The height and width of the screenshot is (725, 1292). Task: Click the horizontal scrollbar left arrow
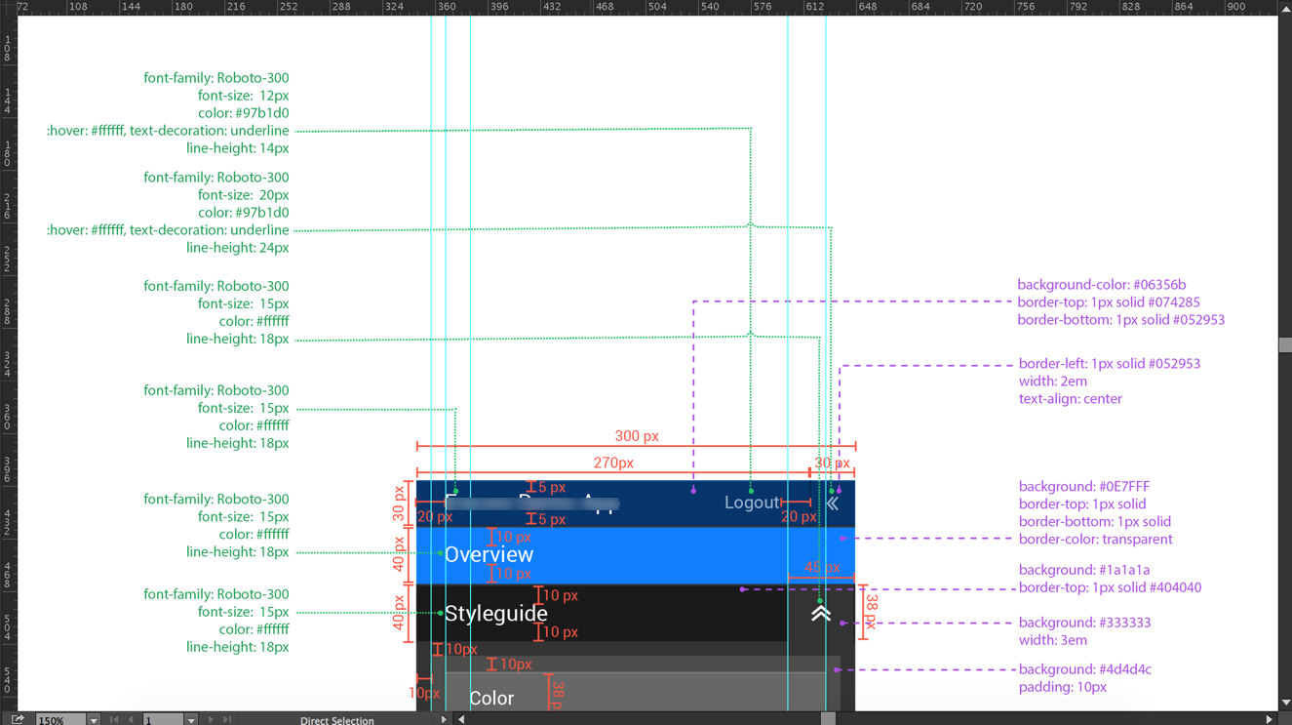(x=461, y=719)
